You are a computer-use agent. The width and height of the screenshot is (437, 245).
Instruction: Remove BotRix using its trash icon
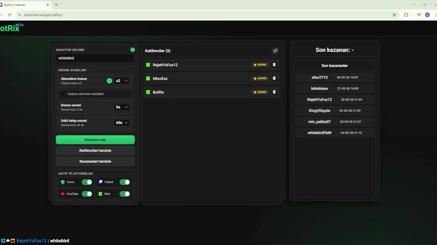274,92
